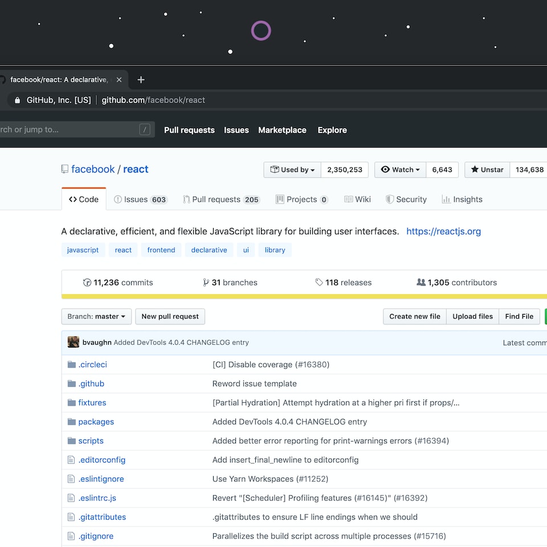
Task: Open the Watch dropdown
Action: pyautogui.click(x=400, y=170)
